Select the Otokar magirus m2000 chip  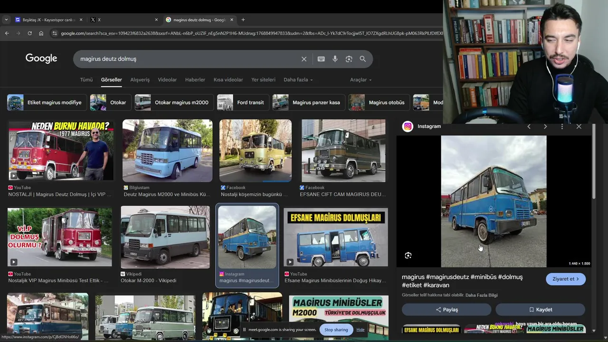click(x=174, y=103)
